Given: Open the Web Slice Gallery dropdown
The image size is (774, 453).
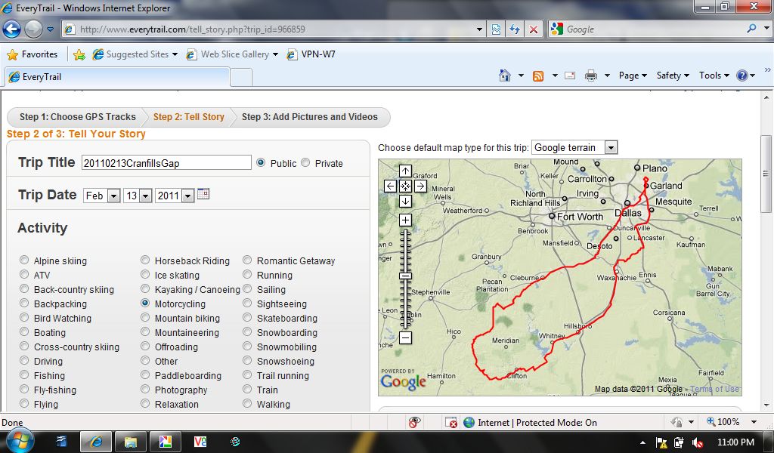Looking at the screenshot, I should (275, 54).
